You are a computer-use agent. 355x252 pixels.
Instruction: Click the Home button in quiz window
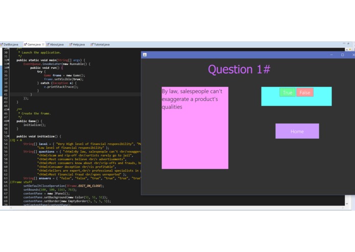click(297, 131)
